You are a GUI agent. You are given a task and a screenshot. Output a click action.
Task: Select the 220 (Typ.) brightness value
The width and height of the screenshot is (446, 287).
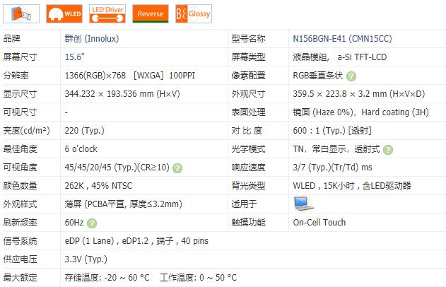[x=84, y=131]
